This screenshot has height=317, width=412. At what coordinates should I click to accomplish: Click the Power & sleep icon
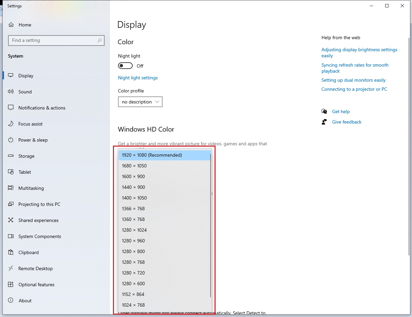tap(11, 140)
